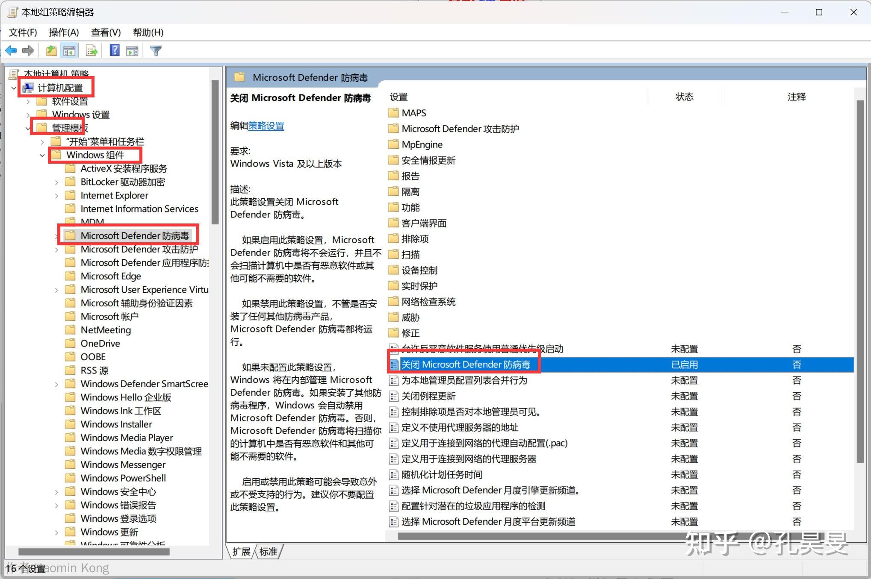Image resolution: width=871 pixels, height=579 pixels.
Task: Click the Up one level folder icon
Action: pos(51,51)
